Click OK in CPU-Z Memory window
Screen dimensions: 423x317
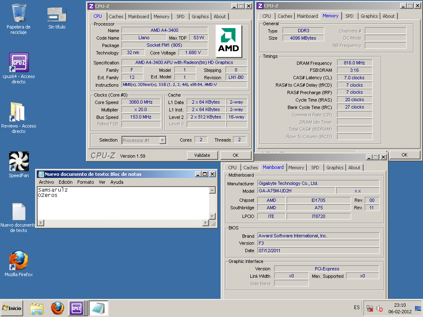click(404, 155)
